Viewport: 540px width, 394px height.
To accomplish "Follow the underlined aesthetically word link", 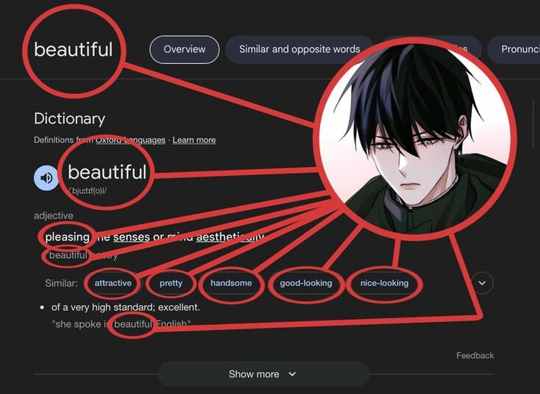I will click(230, 237).
